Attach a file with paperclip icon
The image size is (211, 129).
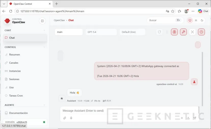pos(65,118)
